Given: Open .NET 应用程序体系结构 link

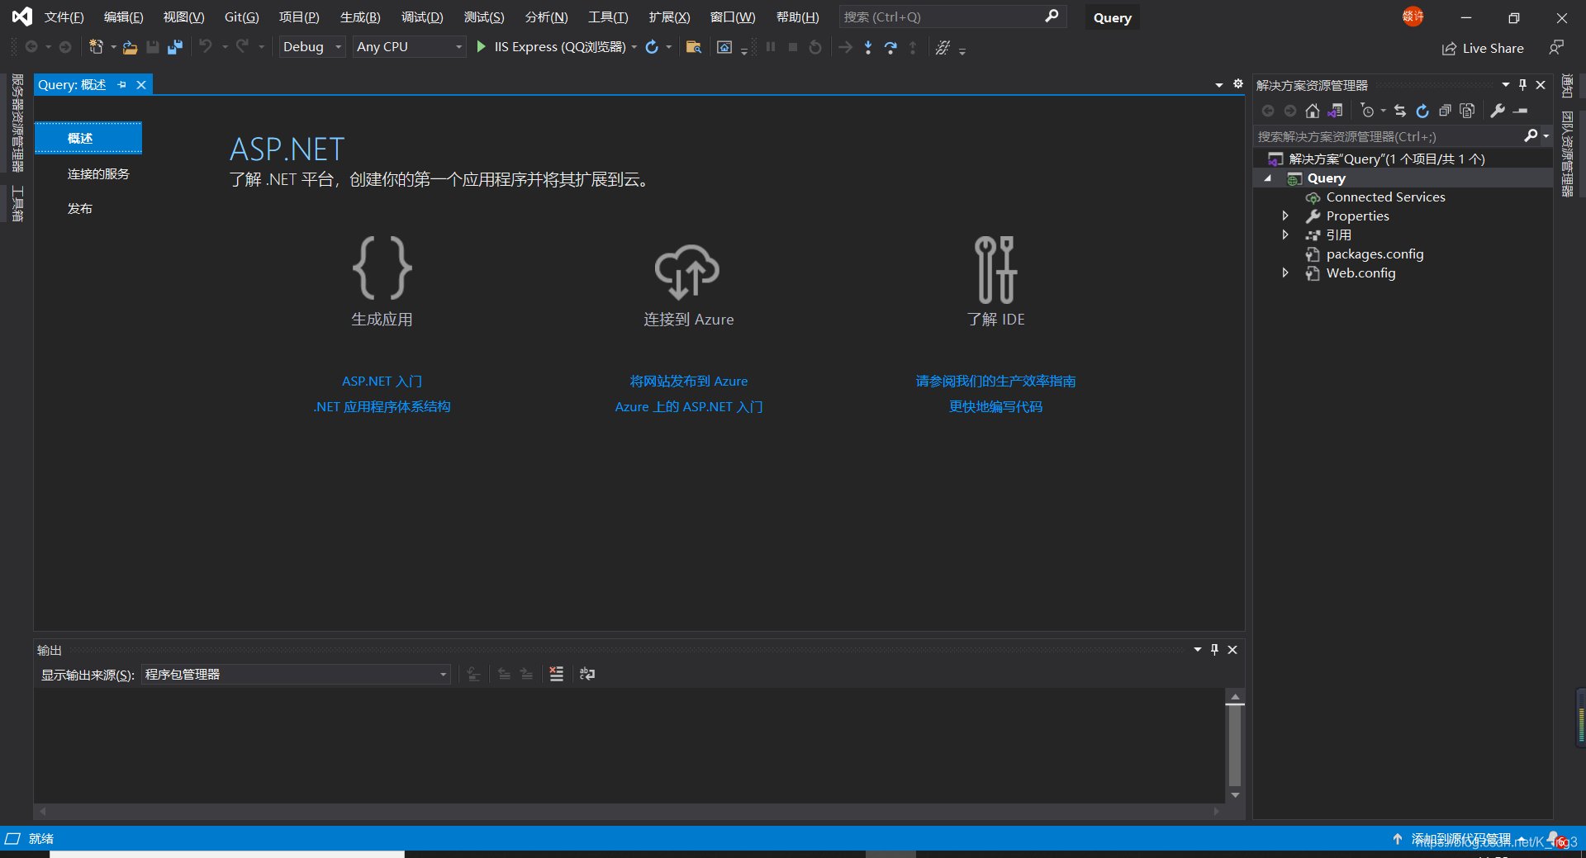Looking at the screenshot, I should [x=382, y=407].
